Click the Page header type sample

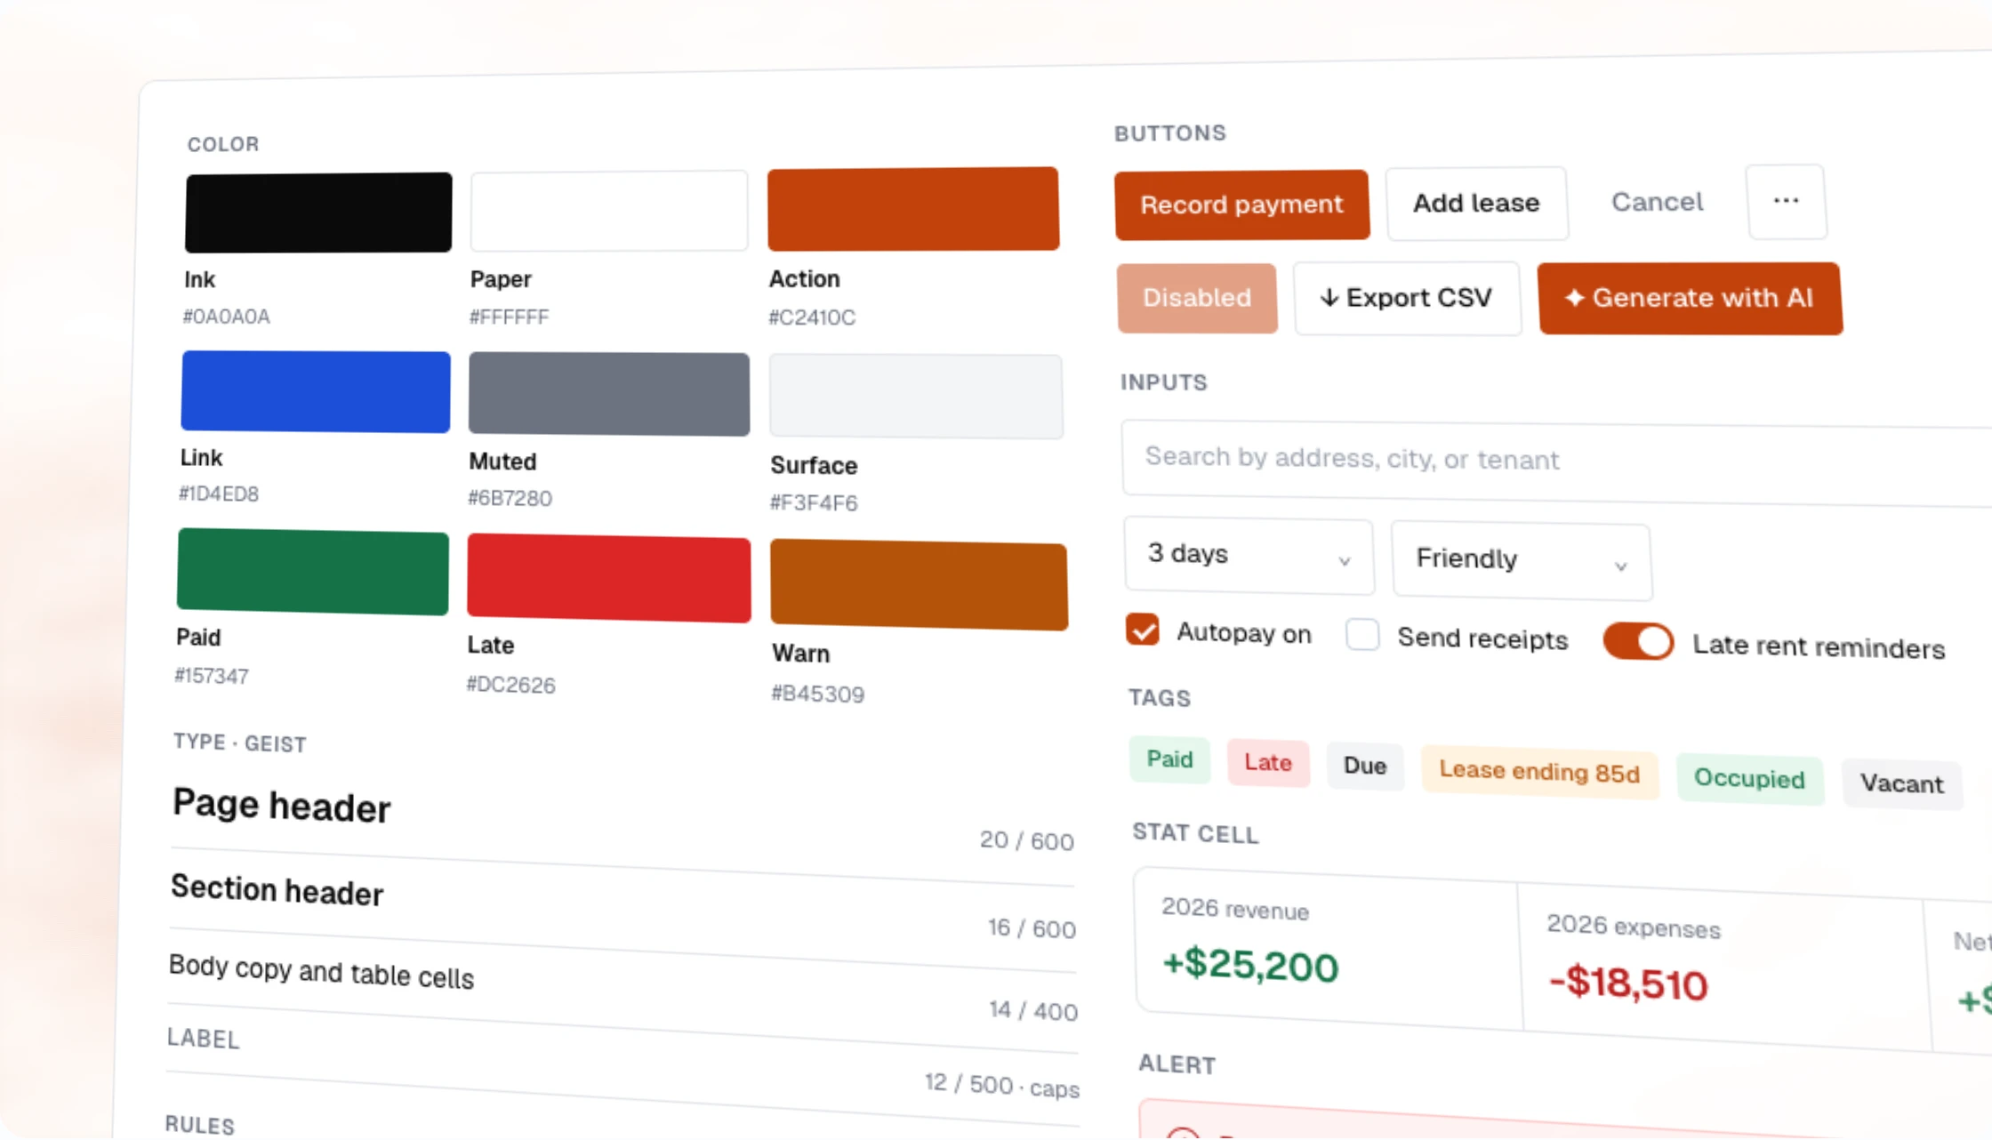point(281,806)
